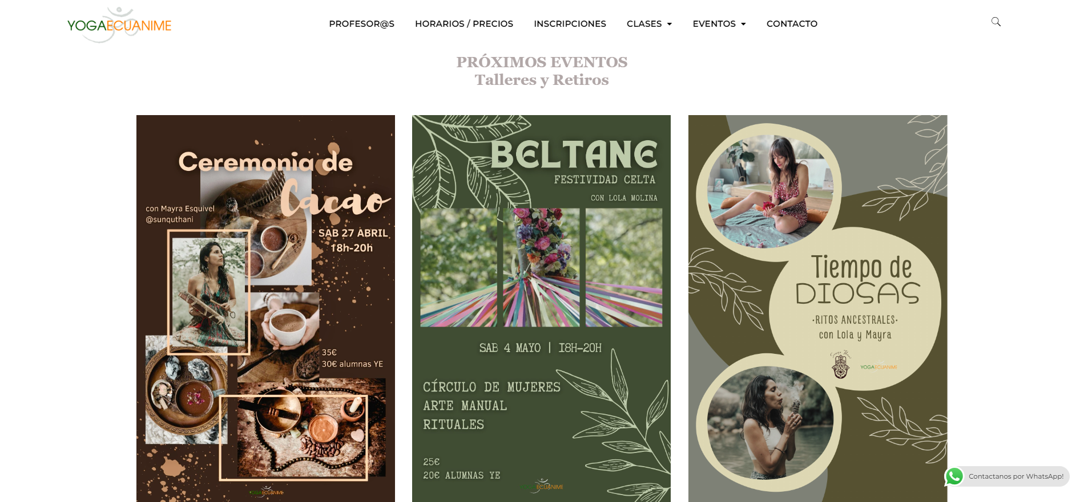
Task: Click the Próximos Eventos heading
Action: click(542, 62)
